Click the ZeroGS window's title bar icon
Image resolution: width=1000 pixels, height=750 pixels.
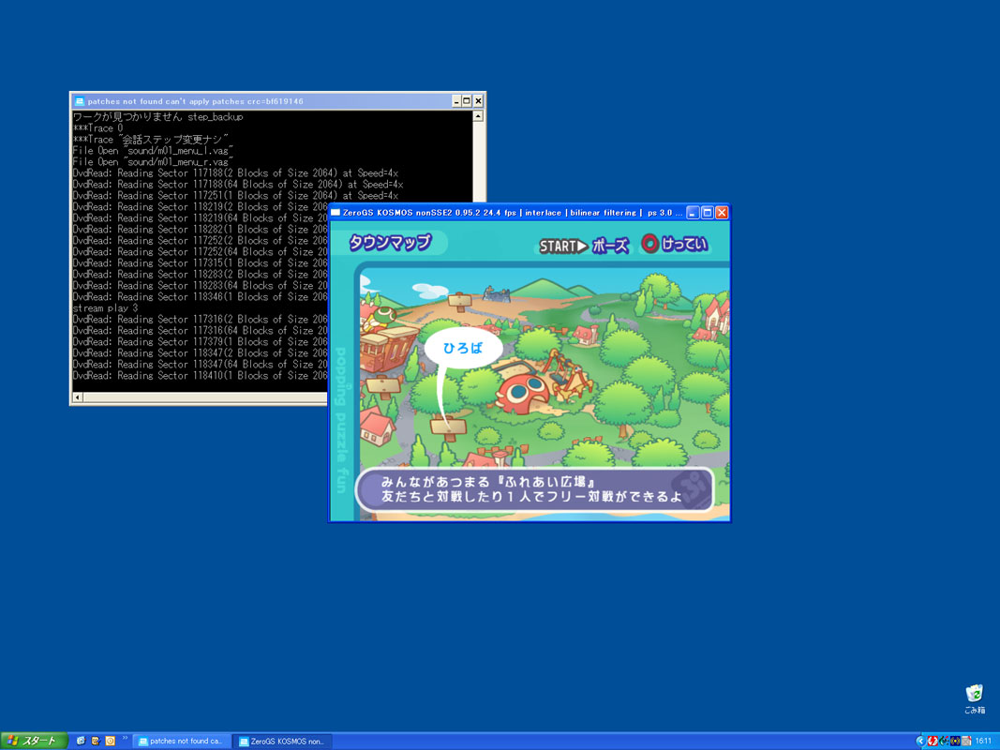pyautogui.click(x=336, y=213)
